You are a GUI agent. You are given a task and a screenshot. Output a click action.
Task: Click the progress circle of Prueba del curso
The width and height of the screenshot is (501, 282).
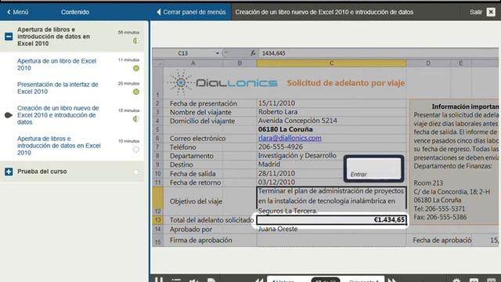(136, 172)
